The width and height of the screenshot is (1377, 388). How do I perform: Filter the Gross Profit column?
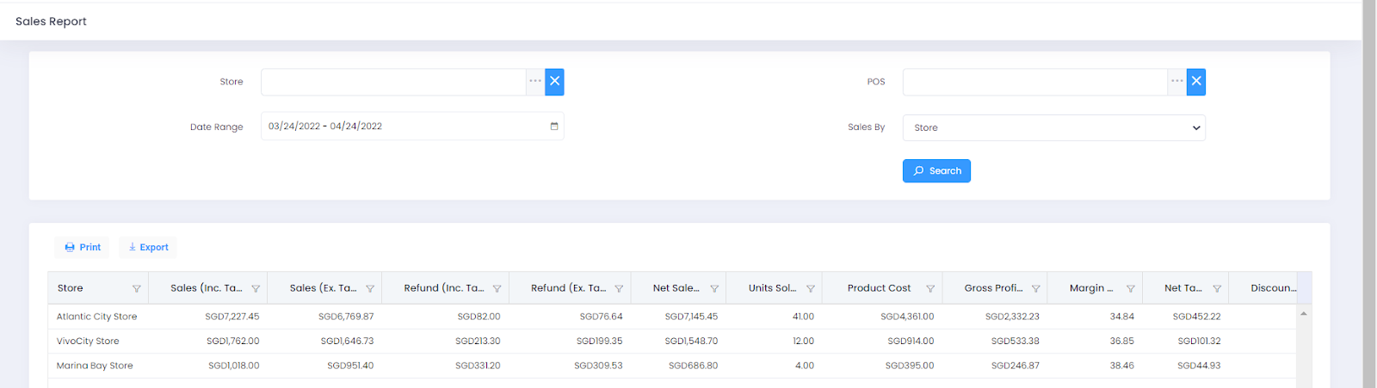[1036, 289]
